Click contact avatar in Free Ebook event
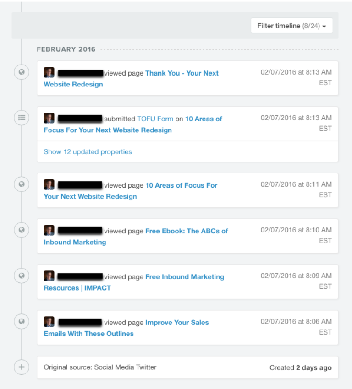 click(49, 231)
